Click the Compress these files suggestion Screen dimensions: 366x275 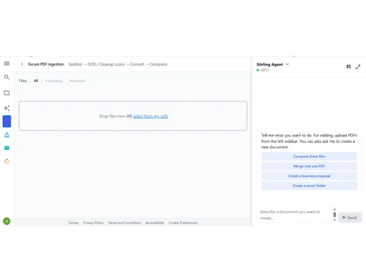(309, 156)
